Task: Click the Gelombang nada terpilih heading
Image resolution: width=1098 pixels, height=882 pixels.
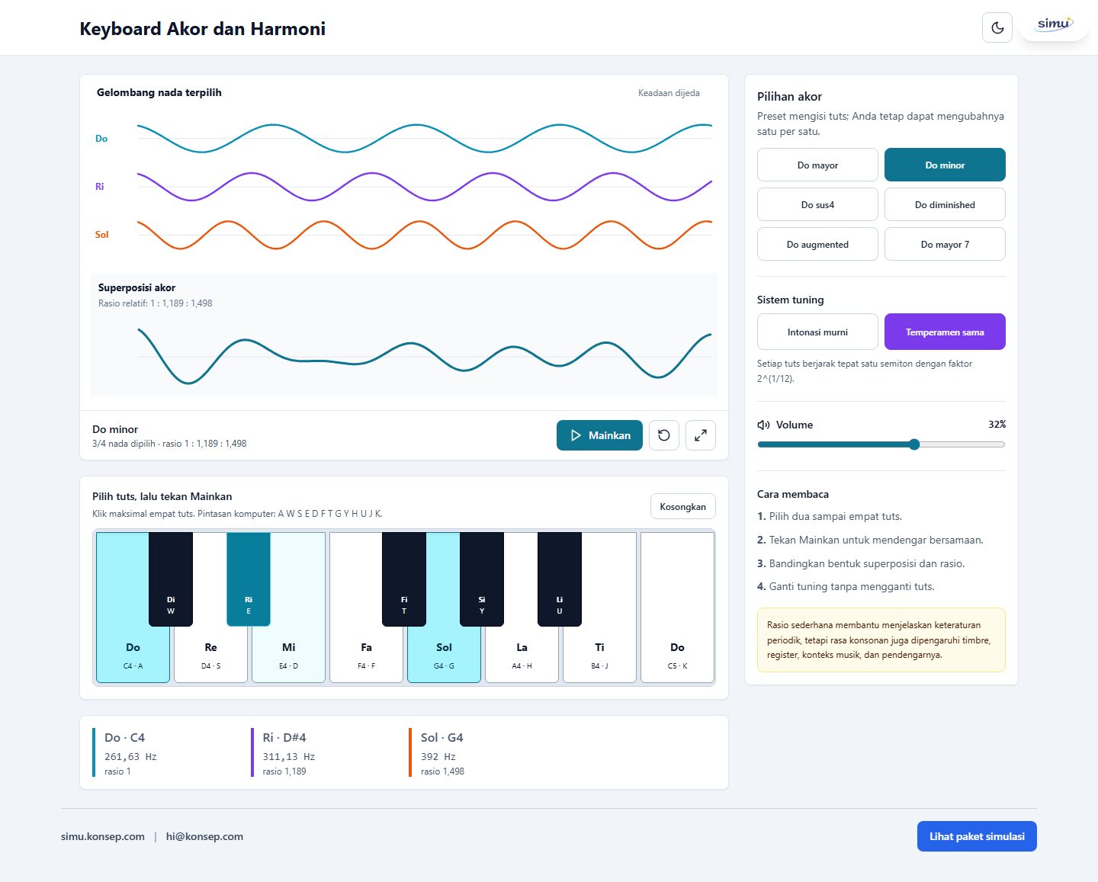Action: click(x=159, y=92)
